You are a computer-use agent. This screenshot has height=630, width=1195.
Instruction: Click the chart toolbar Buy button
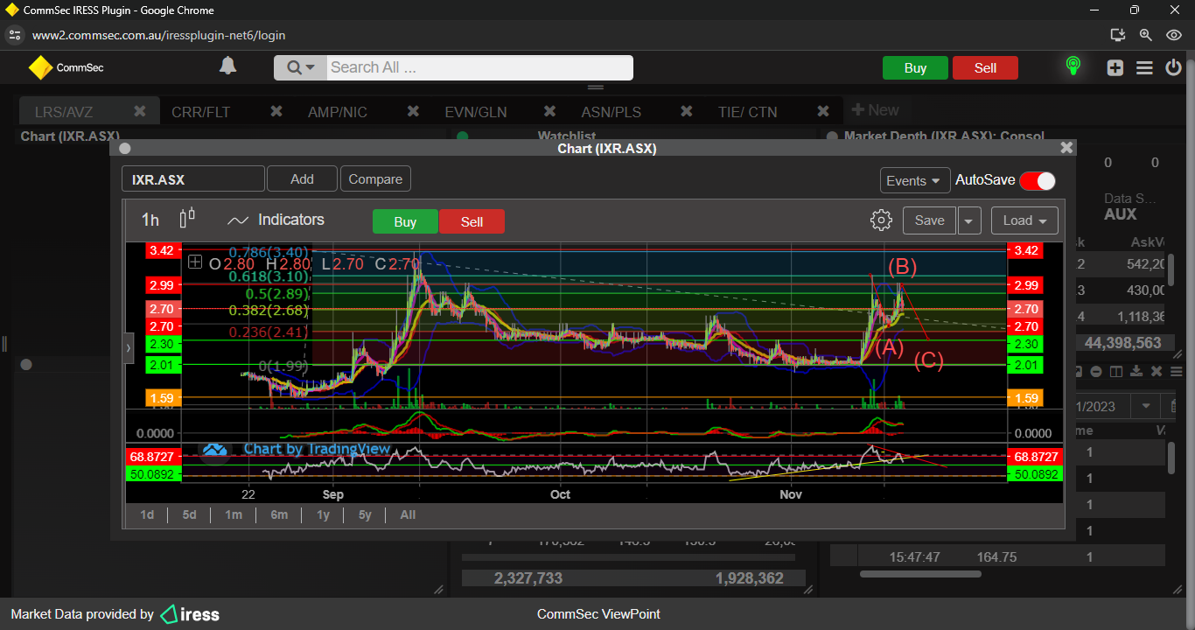(405, 221)
